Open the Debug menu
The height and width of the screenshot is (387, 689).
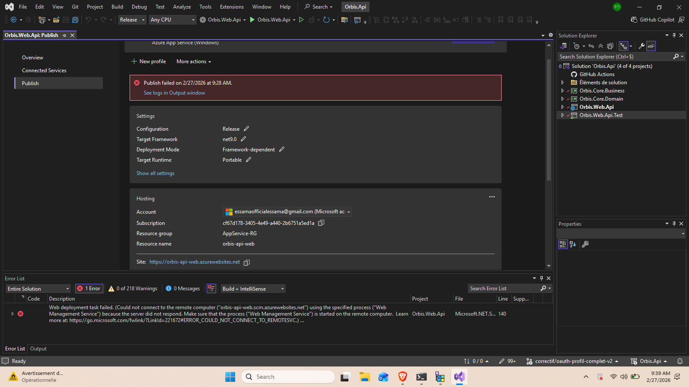click(x=139, y=7)
